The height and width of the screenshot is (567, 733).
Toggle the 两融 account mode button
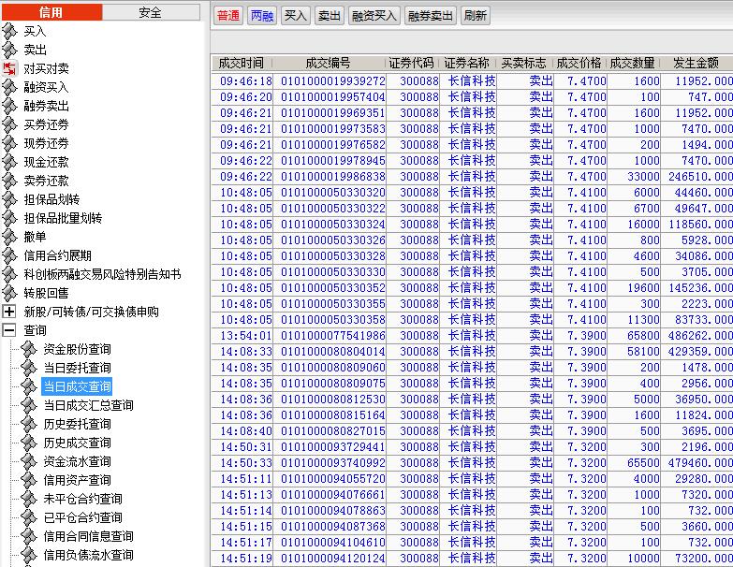262,16
